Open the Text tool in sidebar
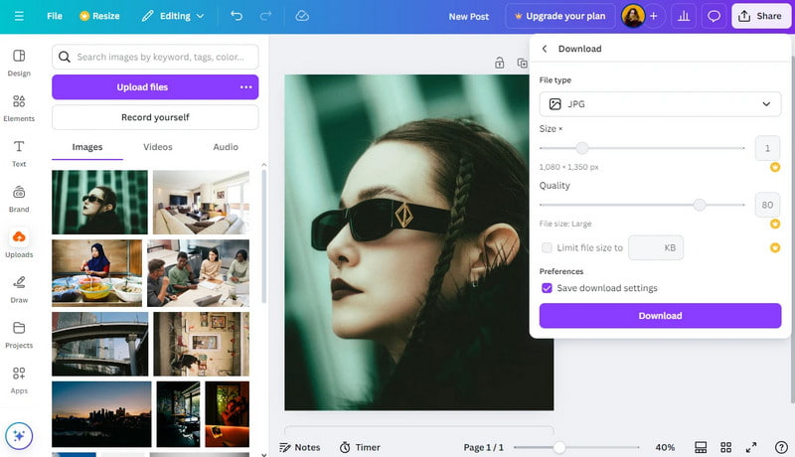Screen dimensions: 795x457 (x=19, y=152)
